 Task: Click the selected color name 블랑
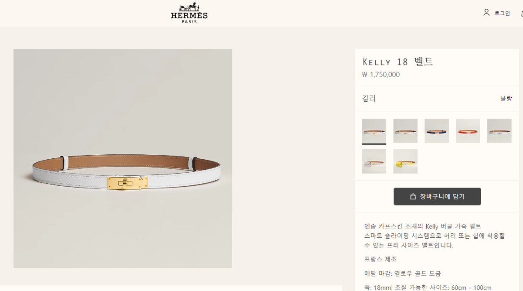pos(506,99)
